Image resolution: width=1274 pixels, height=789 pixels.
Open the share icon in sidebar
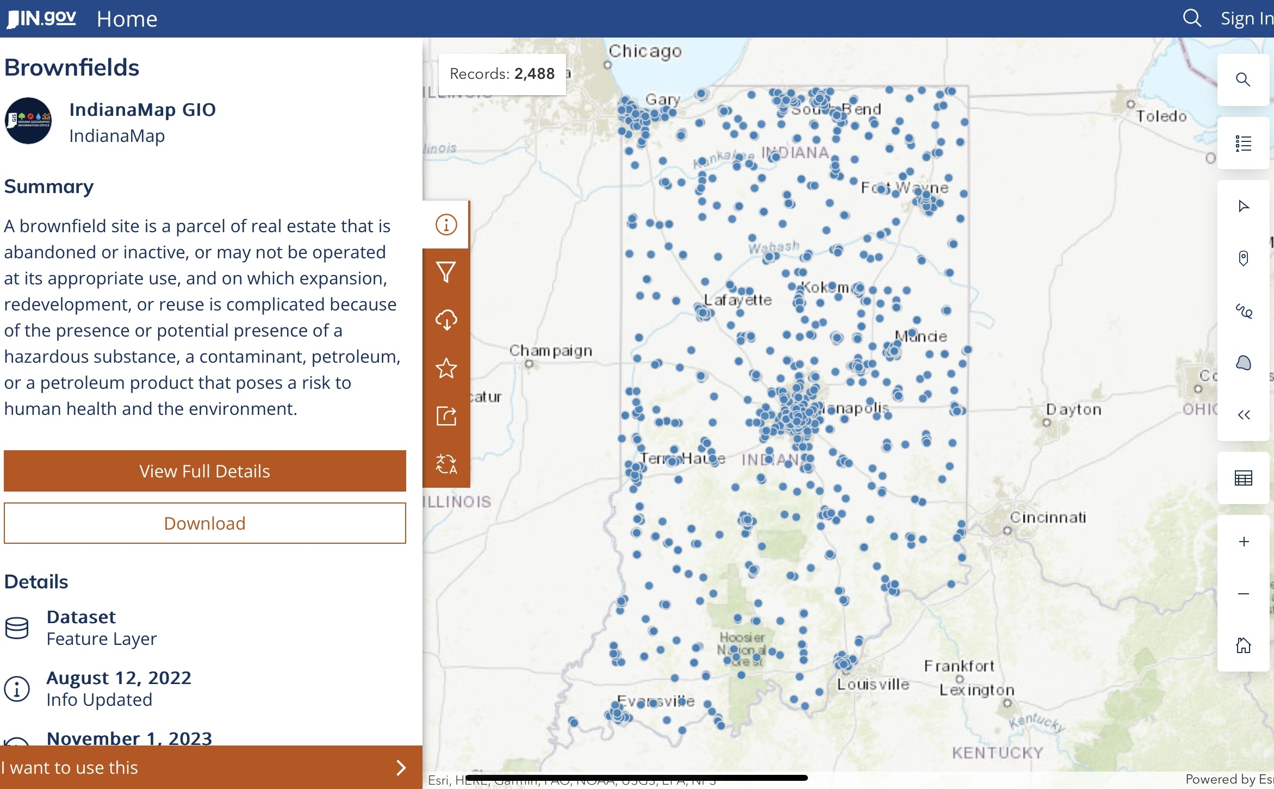click(446, 416)
